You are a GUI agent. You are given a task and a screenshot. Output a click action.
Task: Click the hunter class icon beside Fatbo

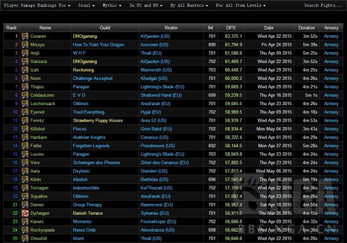click(25, 146)
